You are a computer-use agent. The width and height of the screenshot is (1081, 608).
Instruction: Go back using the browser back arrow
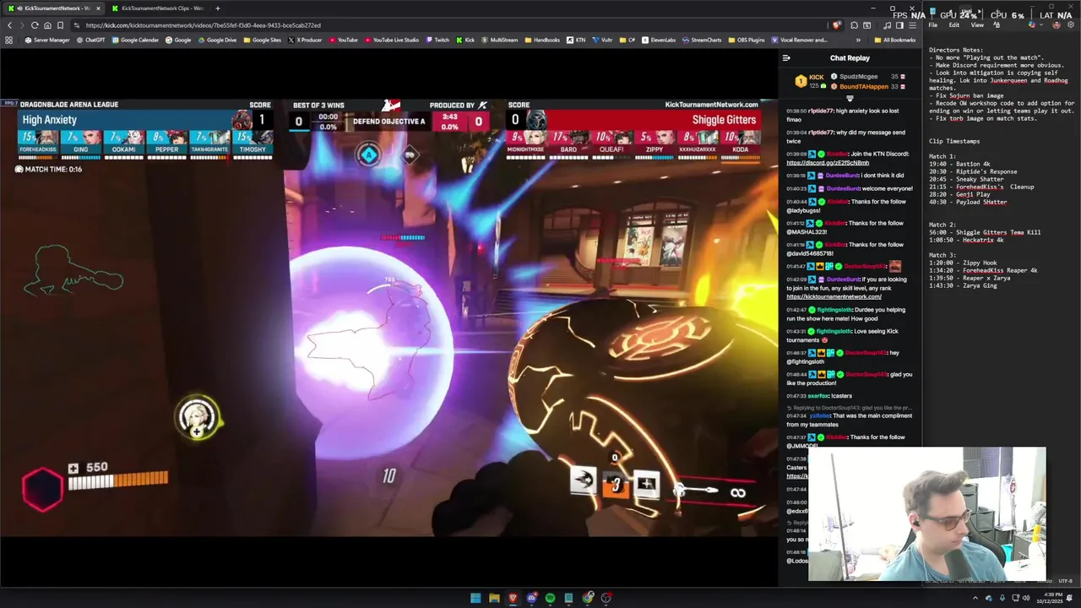tap(9, 25)
